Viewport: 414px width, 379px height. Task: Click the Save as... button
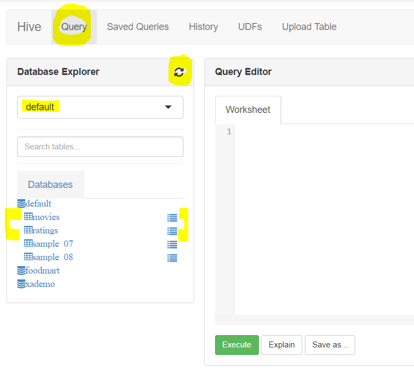(x=330, y=345)
